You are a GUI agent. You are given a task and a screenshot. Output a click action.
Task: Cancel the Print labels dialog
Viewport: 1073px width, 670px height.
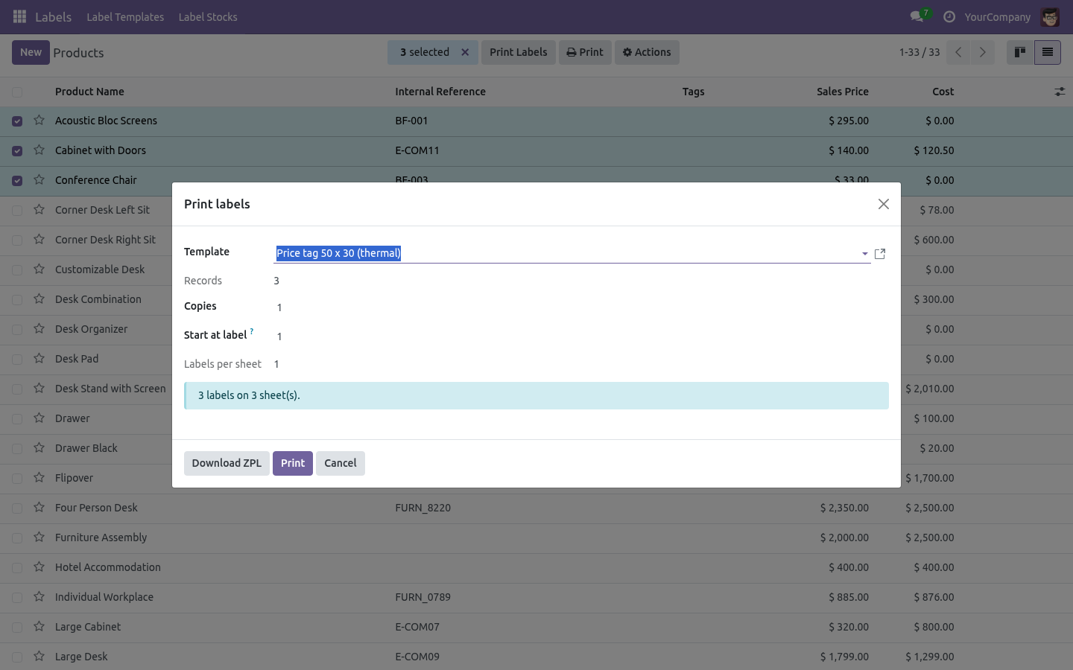tap(341, 463)
